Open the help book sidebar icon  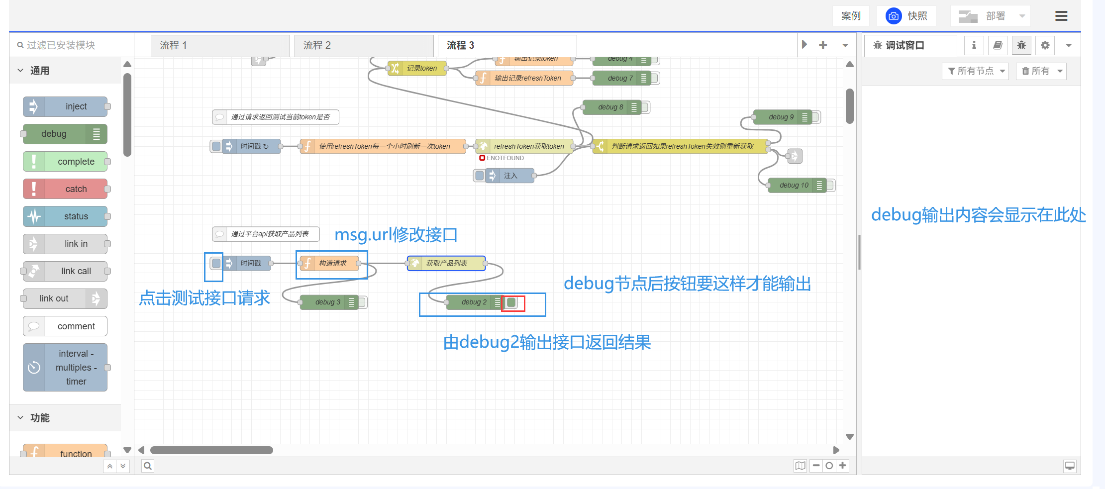click(x=998, y=45)
